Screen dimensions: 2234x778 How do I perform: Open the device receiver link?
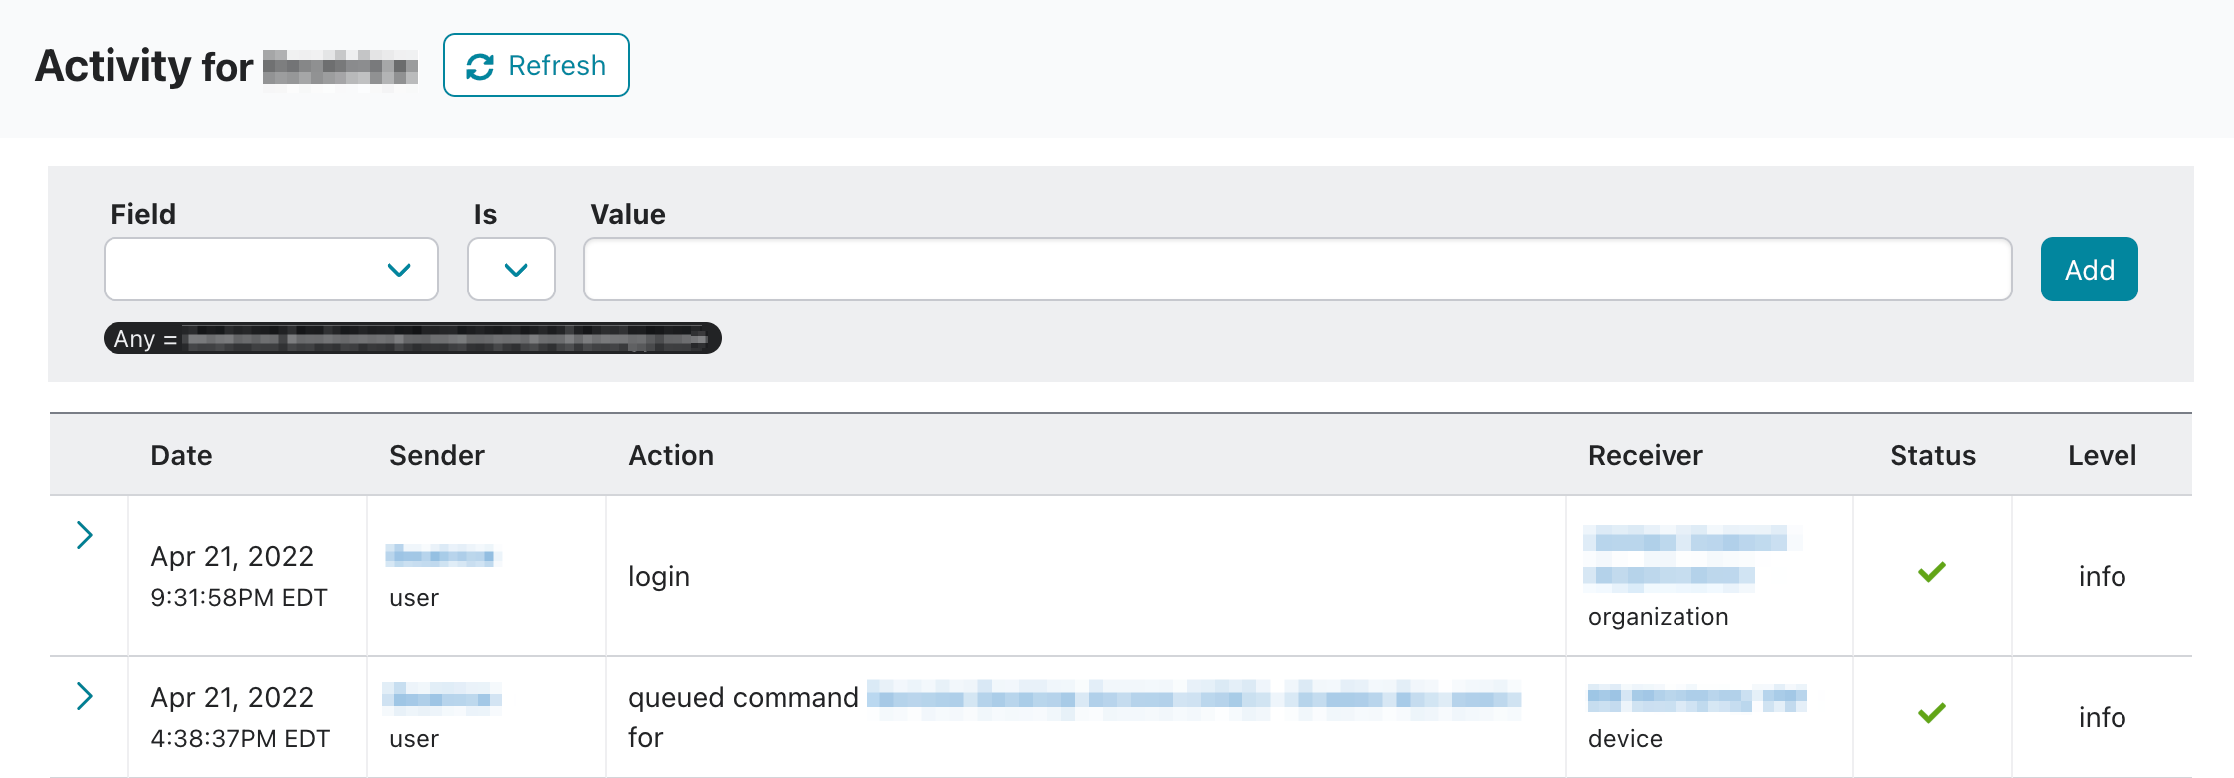tap(1696, 699)
